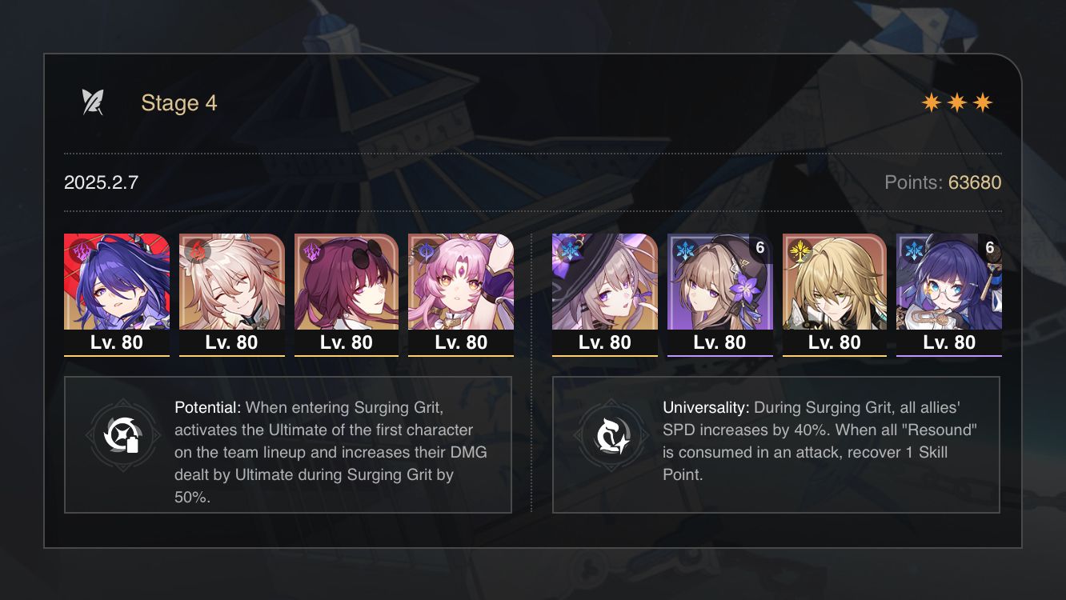The height and width of the screenshot is (600, 1066).
Task: Click the imaginary element badge on the golden-haired character
Action: 798,250
